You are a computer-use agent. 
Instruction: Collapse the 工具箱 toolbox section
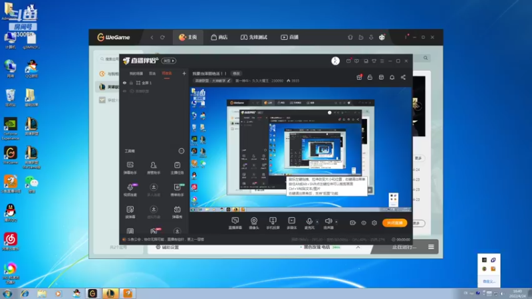click(x=181, y=151)
